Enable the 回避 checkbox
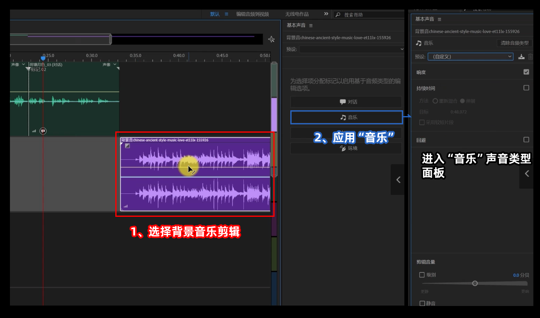The image size is (540, 318). tap(525, 139)
